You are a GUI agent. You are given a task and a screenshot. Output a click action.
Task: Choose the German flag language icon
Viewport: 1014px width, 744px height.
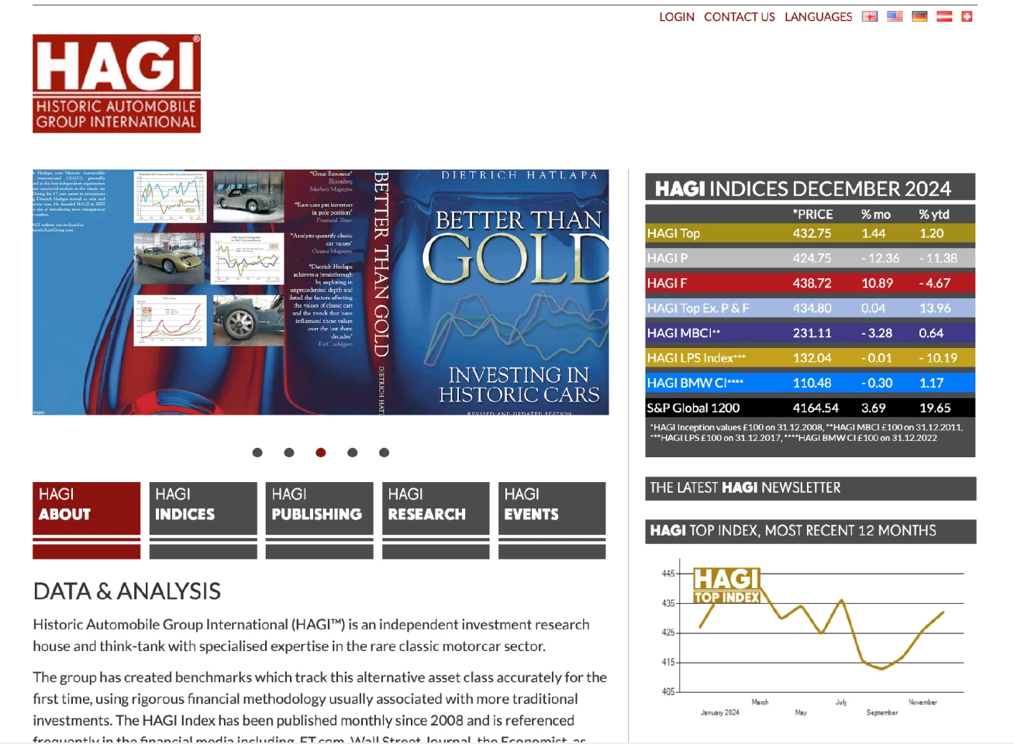point(919,16)
